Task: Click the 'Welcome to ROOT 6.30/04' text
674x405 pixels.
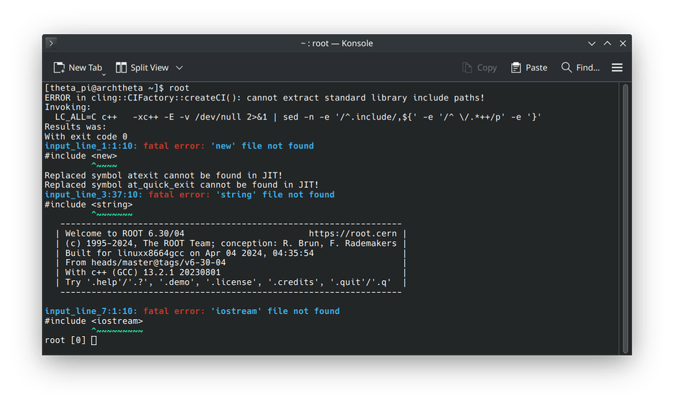Action: 125,233
